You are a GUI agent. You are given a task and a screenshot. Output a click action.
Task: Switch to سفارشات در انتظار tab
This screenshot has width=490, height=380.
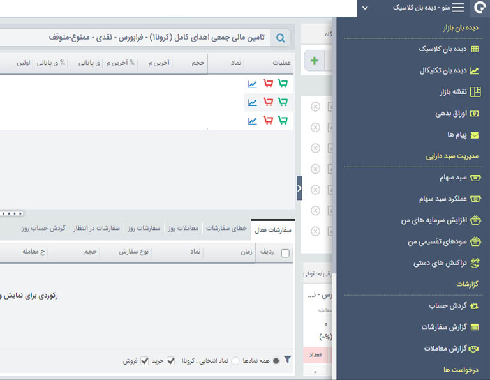point(96,228)
